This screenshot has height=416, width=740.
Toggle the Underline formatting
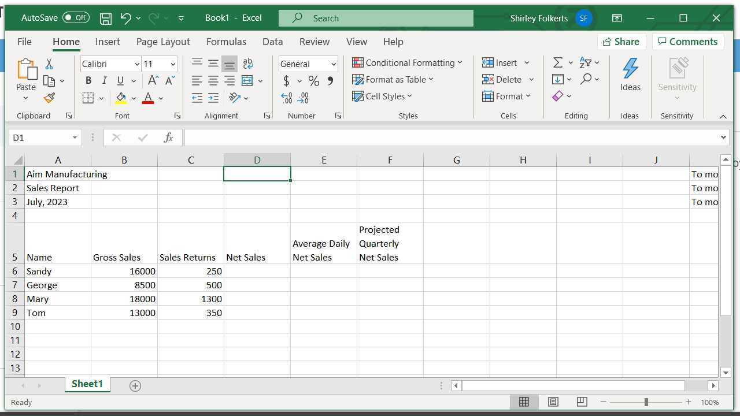pyautogui.click(x=120, y=80)
